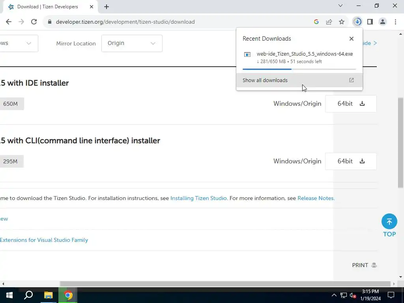Open the Google icon in address bar
The height and width of the screenshot is (303, 404).
(x=316, y=22)
